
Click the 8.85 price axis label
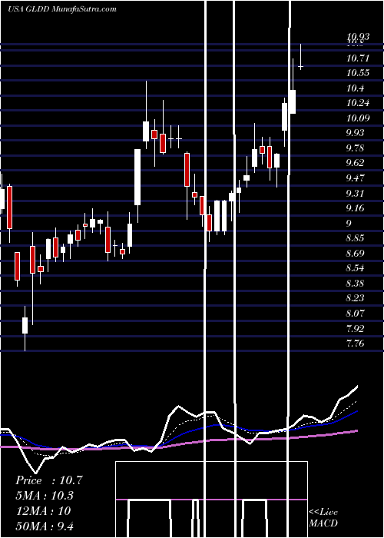355,238
